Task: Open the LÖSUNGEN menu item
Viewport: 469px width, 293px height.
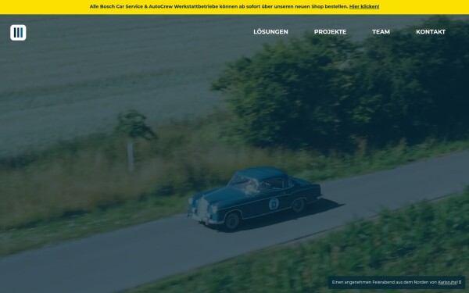Action: 270,32
